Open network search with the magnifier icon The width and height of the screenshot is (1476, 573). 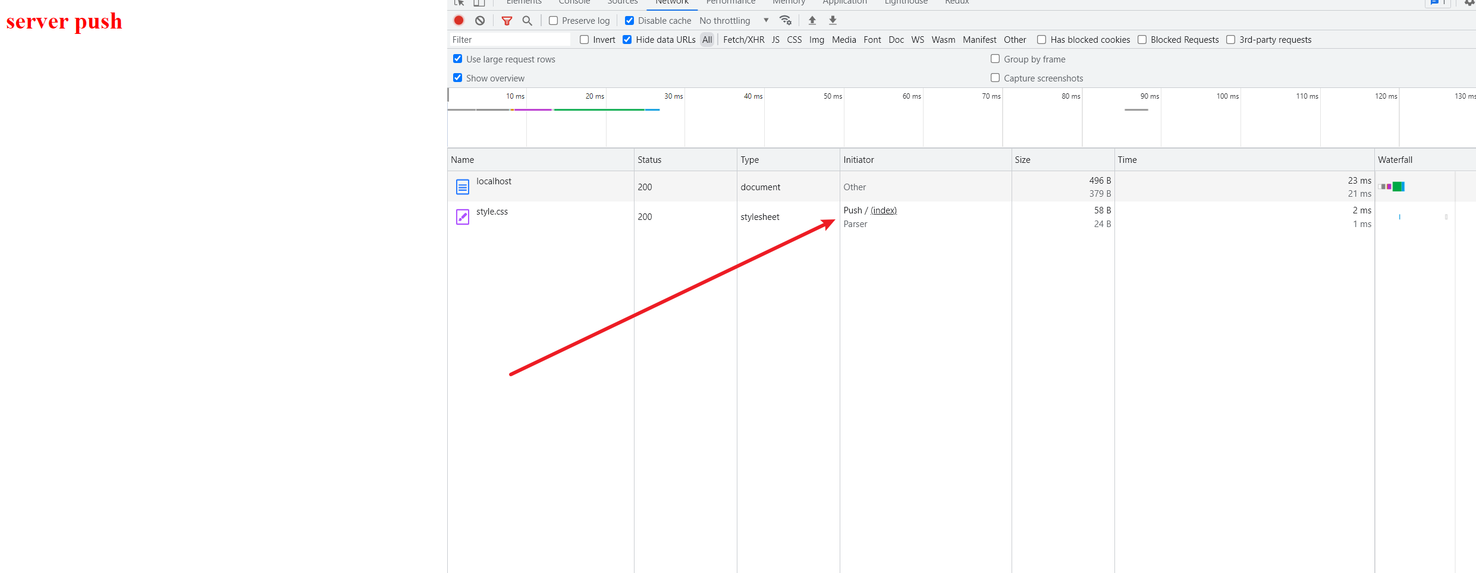pos(527,21)
